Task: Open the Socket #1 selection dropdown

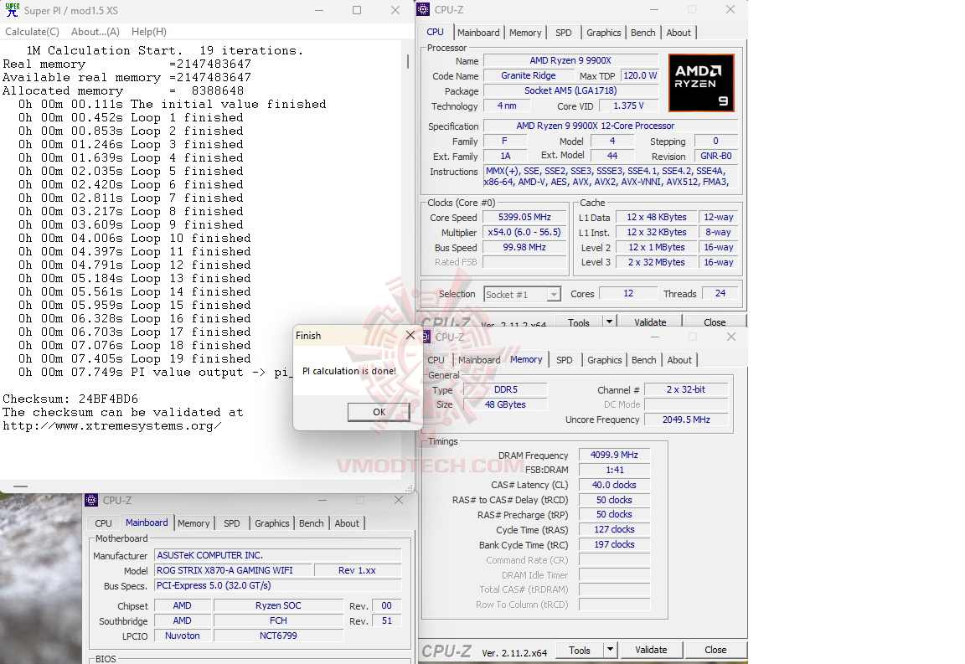Action: point(522,295)
